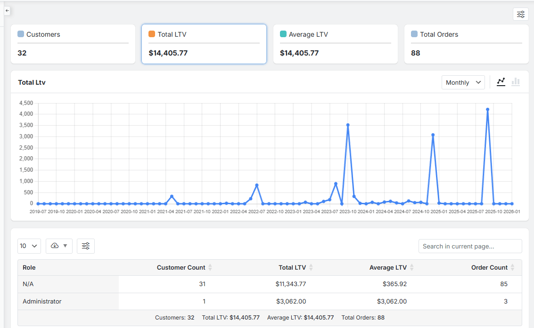The width and height of the screenshot is (534, 328).
Task: Open the Monthly interval dropdown
Action: 464,82
